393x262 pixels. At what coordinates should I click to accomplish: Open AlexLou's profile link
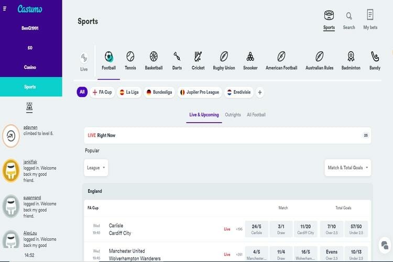click(30, 233)
